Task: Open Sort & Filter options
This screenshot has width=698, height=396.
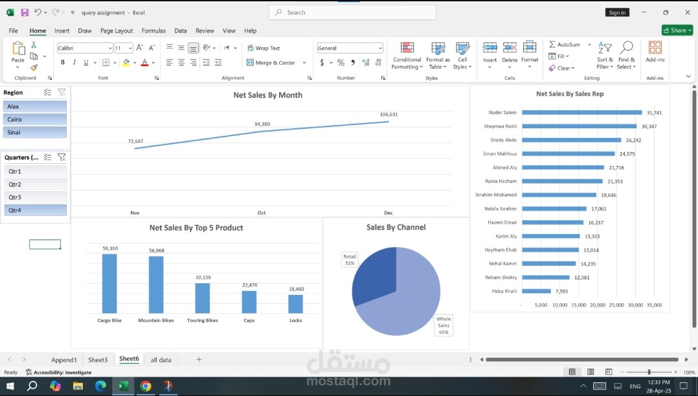Action: click(x=605, y=56)
